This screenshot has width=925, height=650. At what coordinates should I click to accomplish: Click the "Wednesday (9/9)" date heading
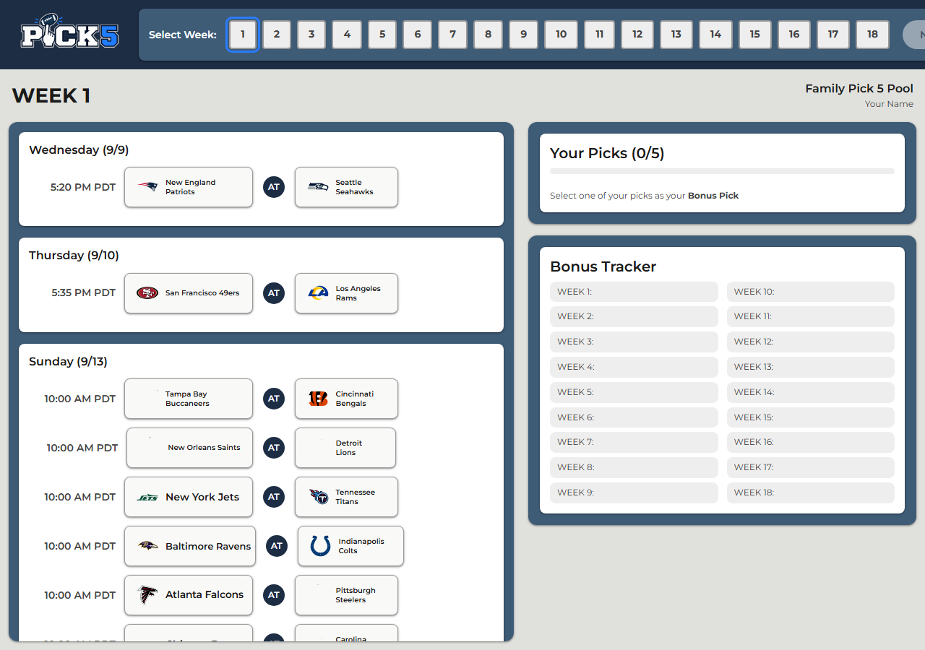[79, 150]
